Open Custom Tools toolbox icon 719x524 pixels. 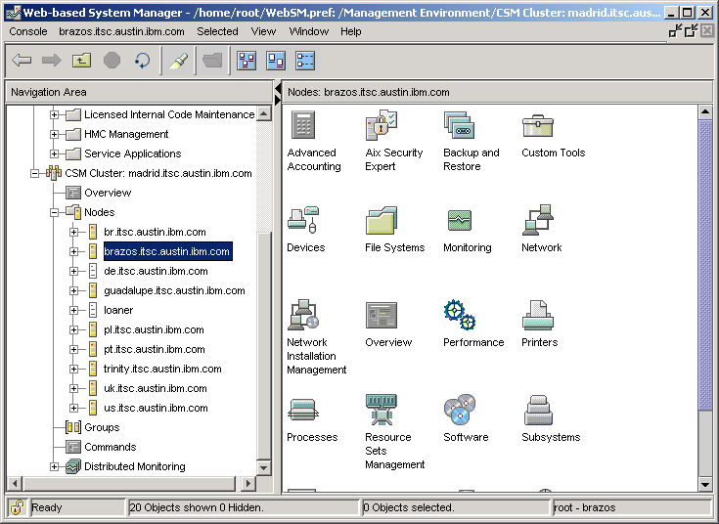click(x=538, y=125)
